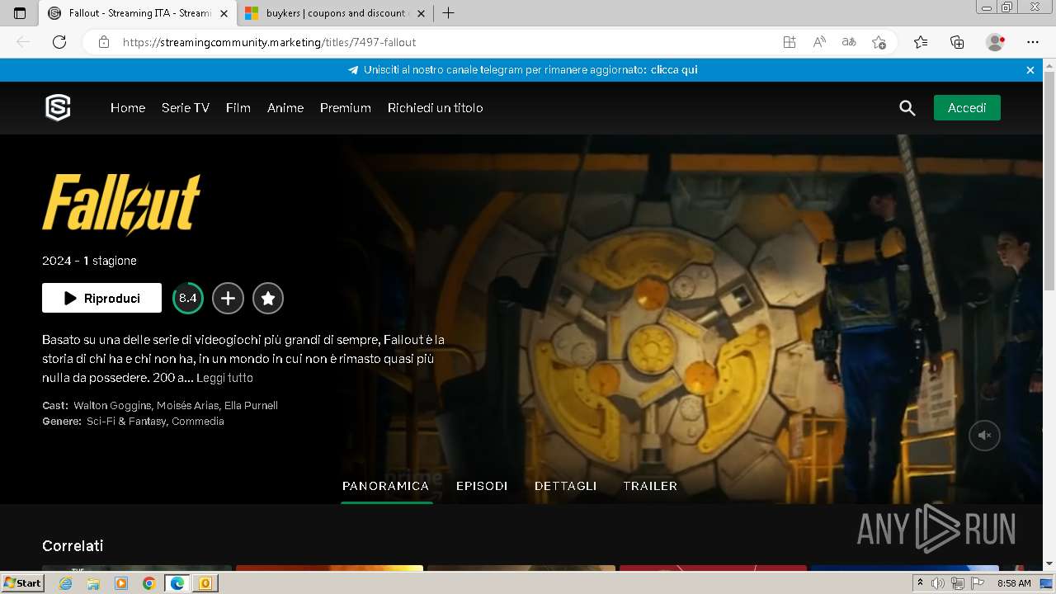Click cast member Ella Purnell
The image size is (1056, 594).
coord(251,406)
